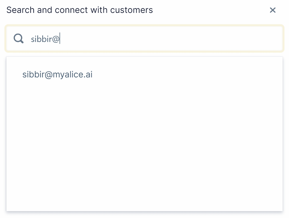Screen dimensions: 289x218
Task: Connect with the sibbir@myalice.ai customer entry
Action: 57,75
